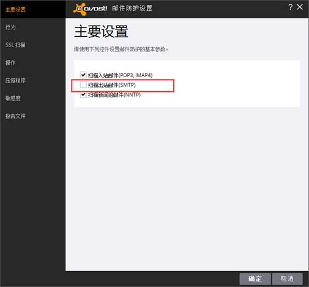Click the 邮件防护设置 title text
The height and width of the screenshot is (287, 309).
132,9
